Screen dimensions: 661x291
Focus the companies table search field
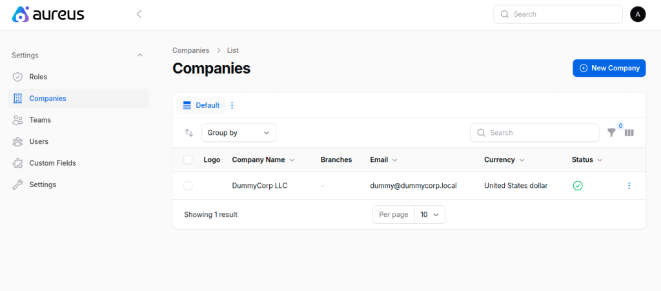(534, 133)
